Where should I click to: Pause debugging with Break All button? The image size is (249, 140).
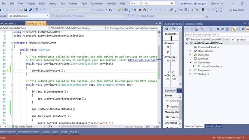tap(135, 10)
